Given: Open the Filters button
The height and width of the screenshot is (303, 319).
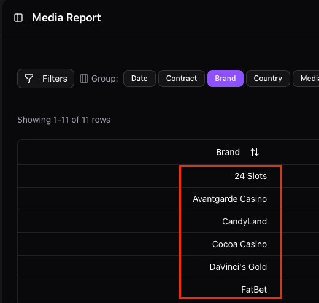Looking at the screenshot, I should (46, 79).
